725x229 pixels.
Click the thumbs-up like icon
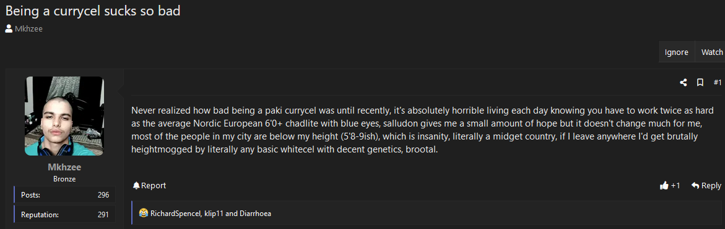(664, 185)
